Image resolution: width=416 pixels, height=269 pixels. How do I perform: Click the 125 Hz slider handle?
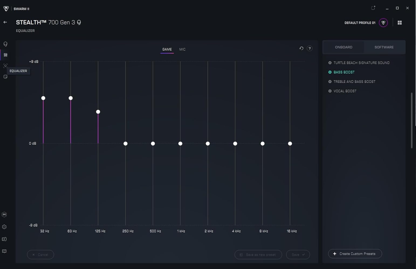98,112
